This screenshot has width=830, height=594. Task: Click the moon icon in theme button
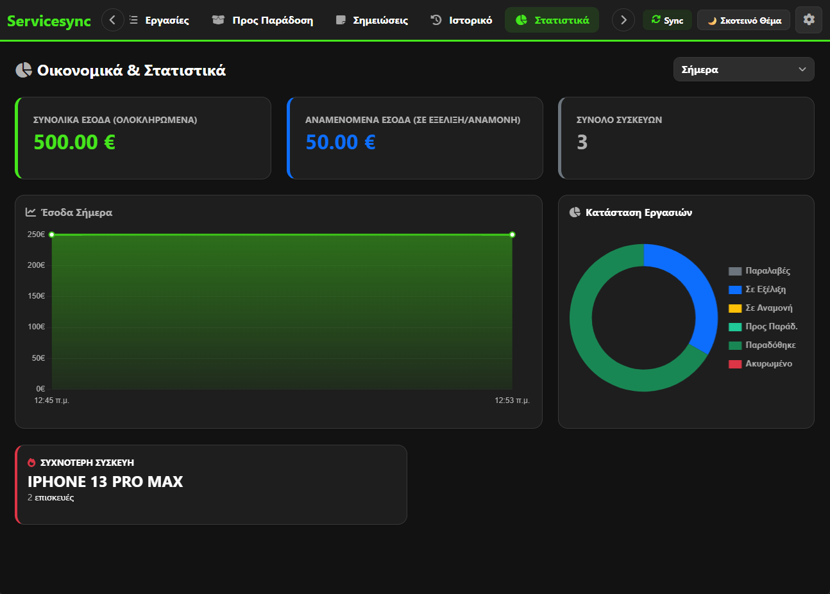[x=712, y=21]
